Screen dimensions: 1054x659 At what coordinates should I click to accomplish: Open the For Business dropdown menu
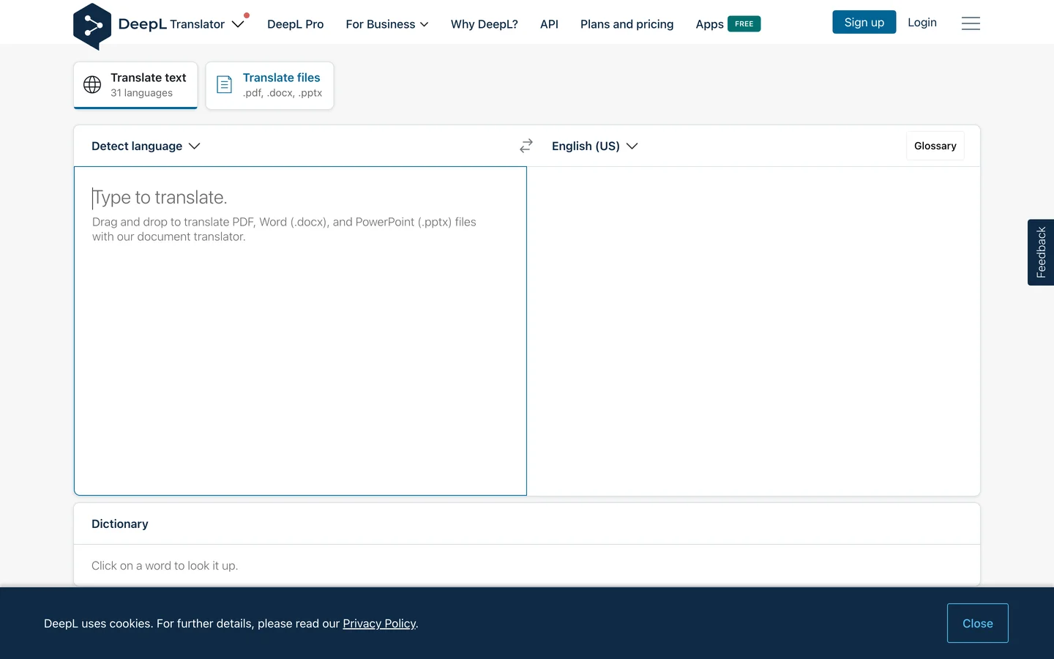387,24
